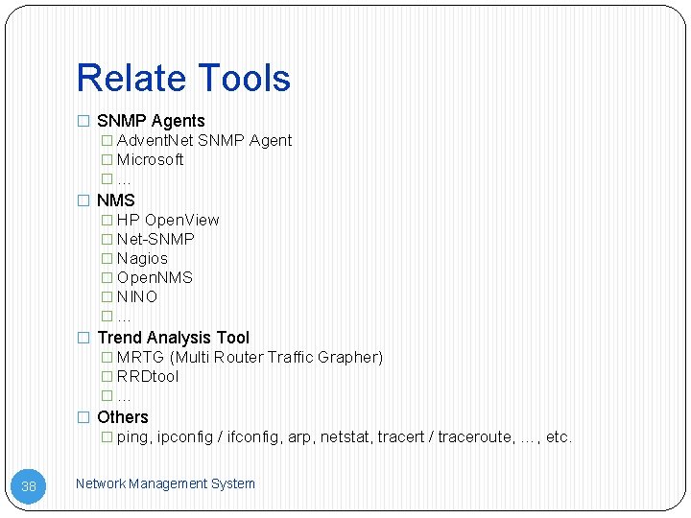Viewport: 691px width, 518px height.
Task: Select the "Advent.Net SNMP Agent" line
Action: click(204, 140)
